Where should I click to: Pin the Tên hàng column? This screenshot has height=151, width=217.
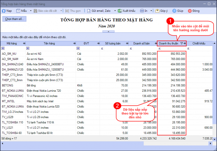pos(74,43)
